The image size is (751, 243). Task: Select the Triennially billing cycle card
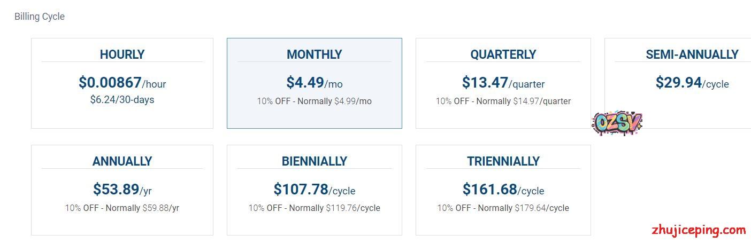tap(503, 190)
